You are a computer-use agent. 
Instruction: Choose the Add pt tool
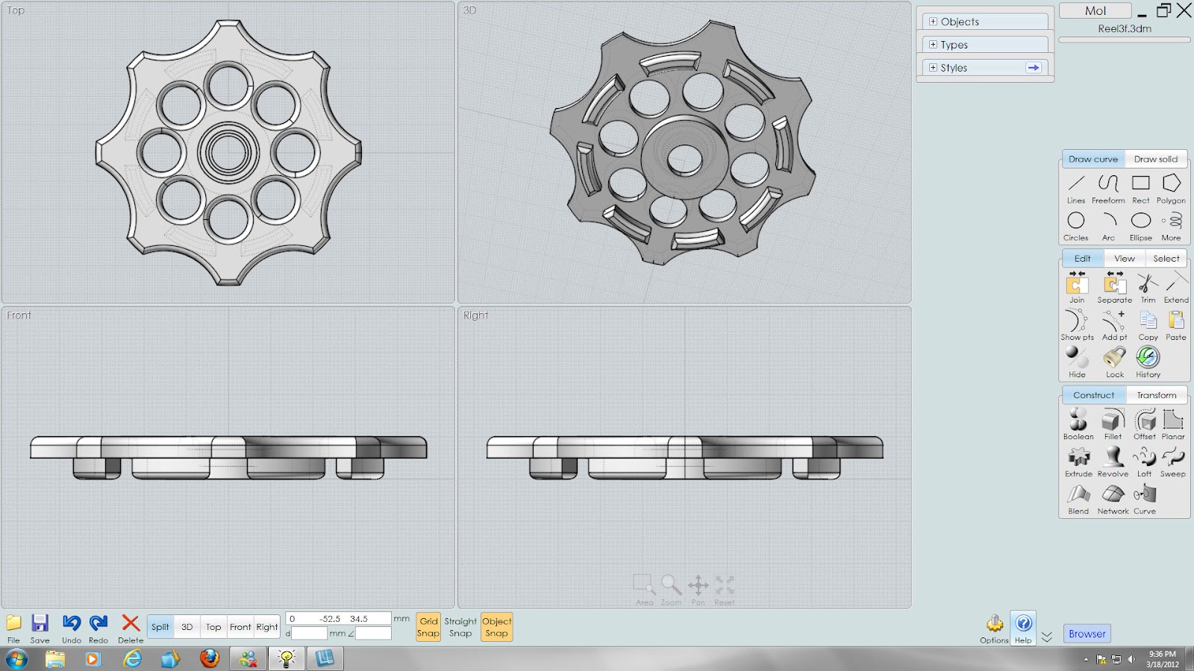tap(1114, 325)
